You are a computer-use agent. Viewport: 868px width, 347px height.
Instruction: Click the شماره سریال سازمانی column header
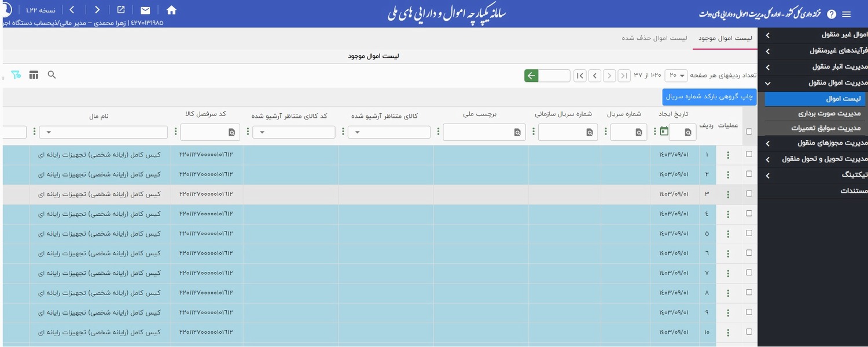[x=564, y=114]
